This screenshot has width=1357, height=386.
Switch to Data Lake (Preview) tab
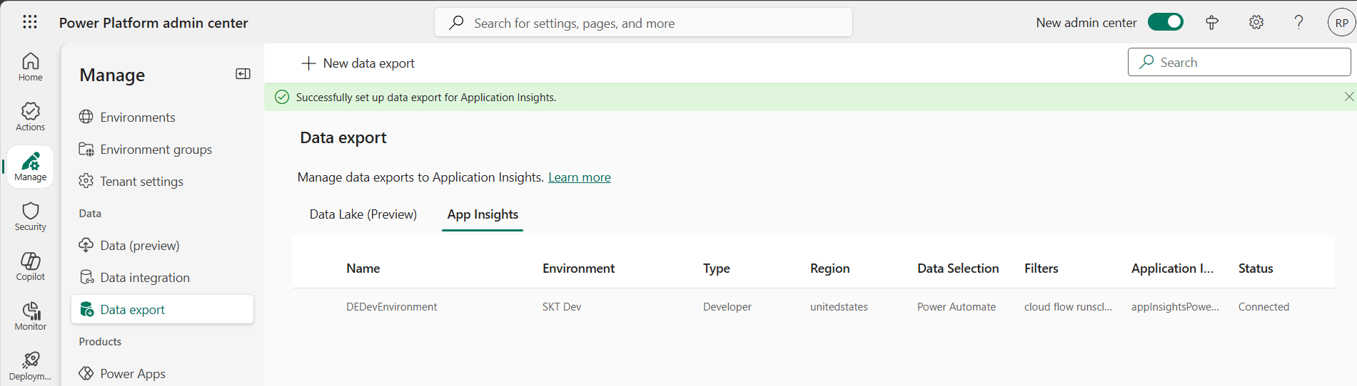tap(363, 214)
